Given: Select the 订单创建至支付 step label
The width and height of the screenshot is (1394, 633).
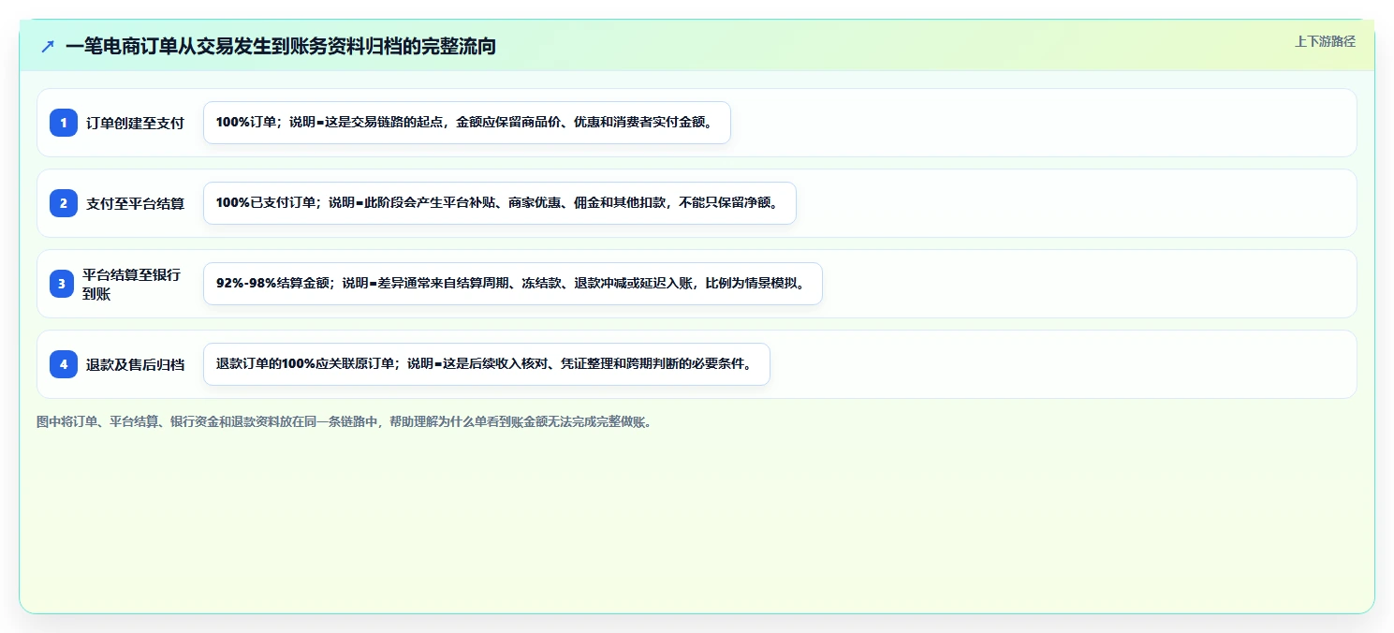Looking at the screenshot, I should coord(135,123).
